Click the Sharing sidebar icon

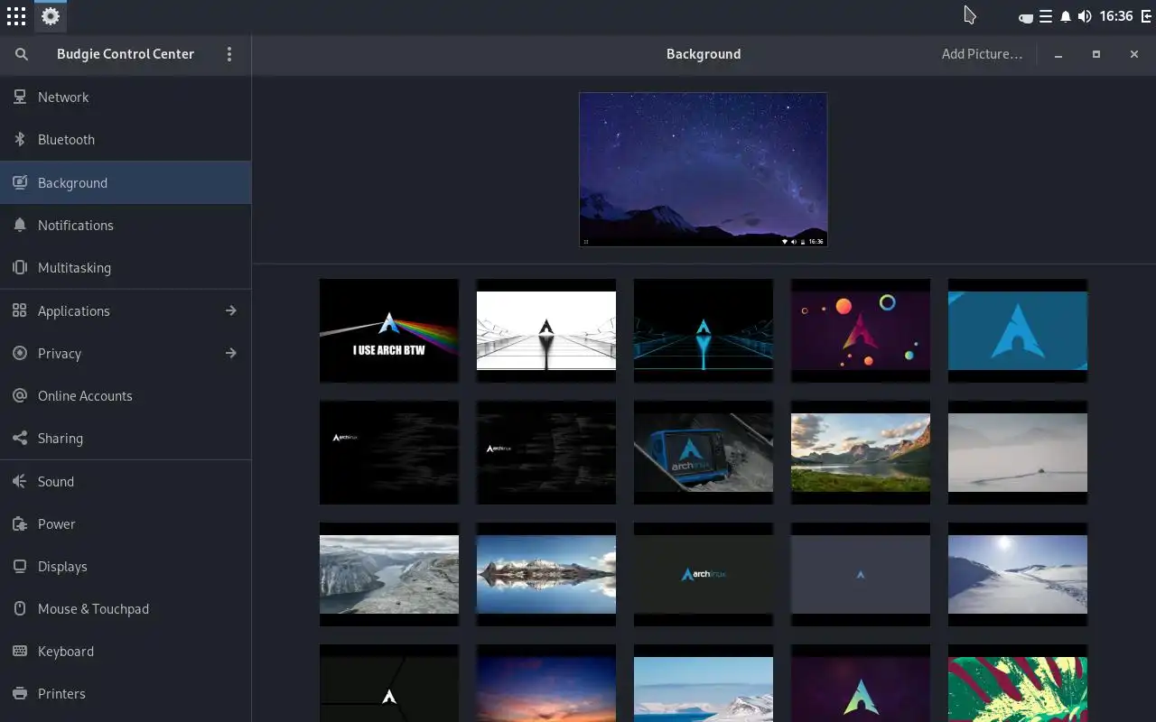20,438
